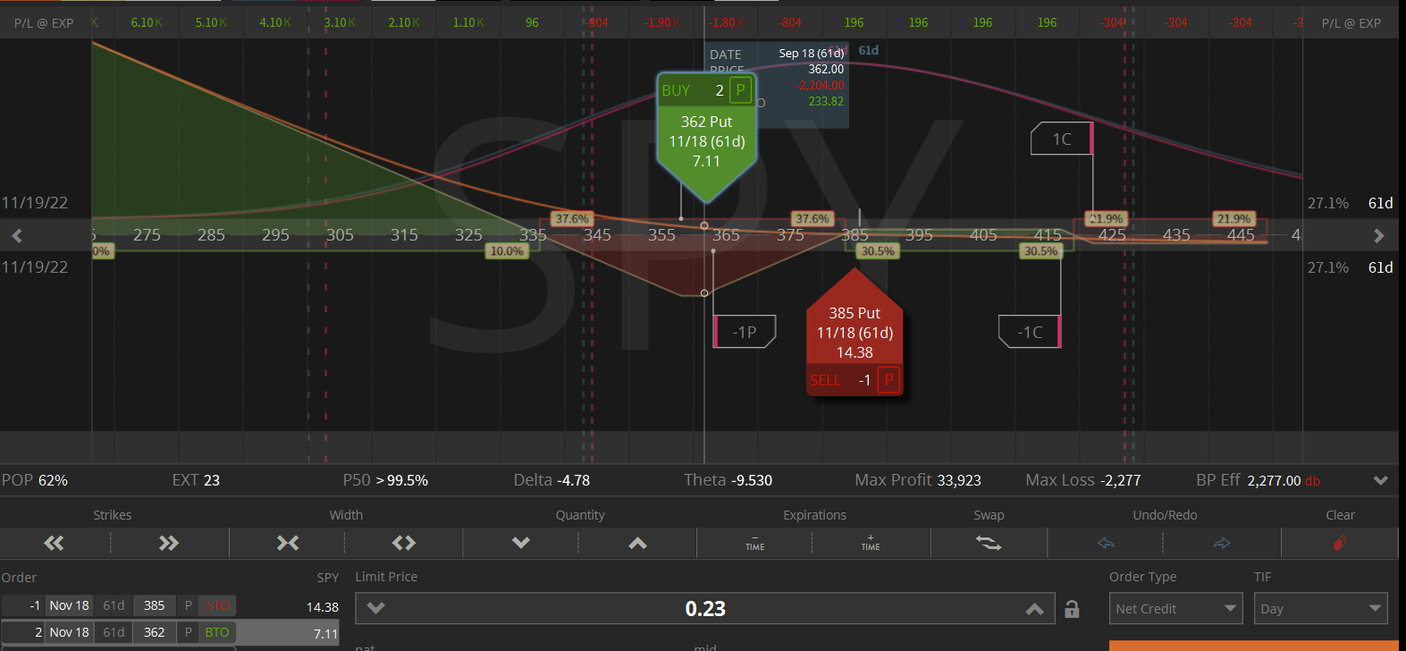The image size is (1406, 651).
Task: Decrease order quantity with down chevron
Action: [x=521, y=543]
